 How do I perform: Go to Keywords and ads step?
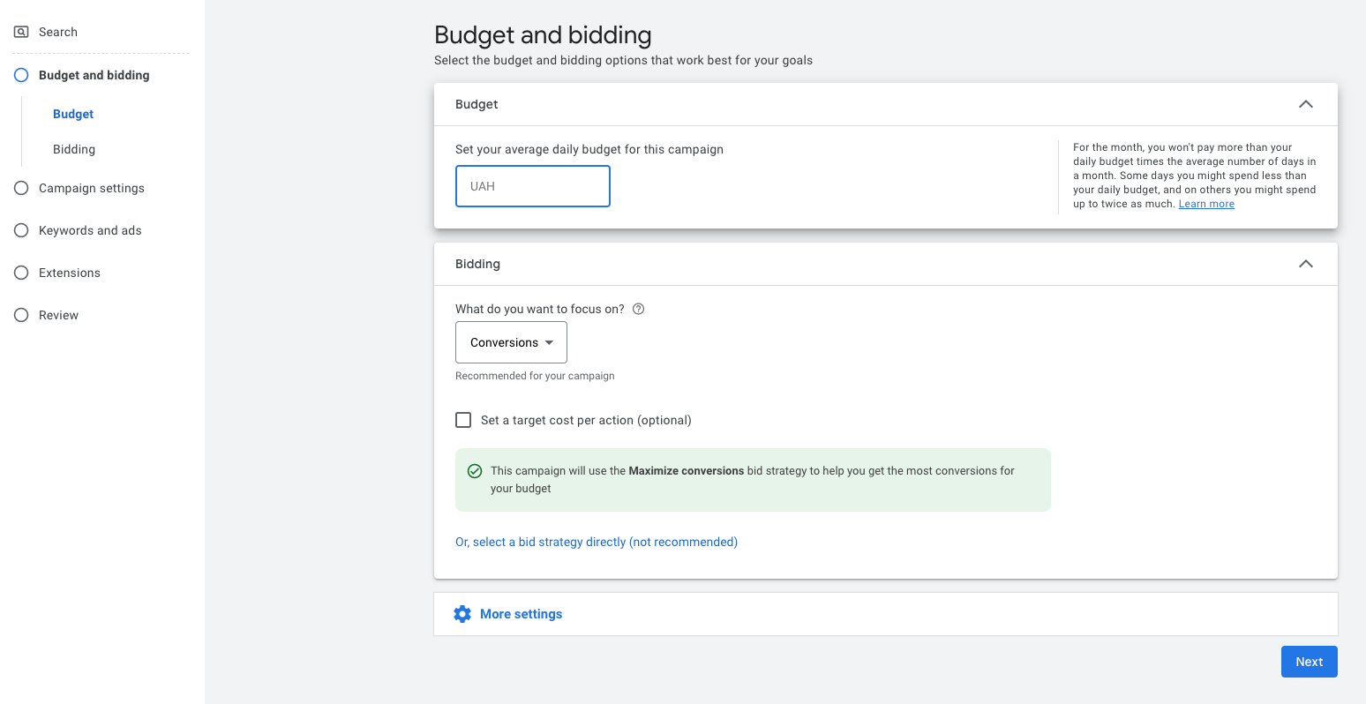90,230
